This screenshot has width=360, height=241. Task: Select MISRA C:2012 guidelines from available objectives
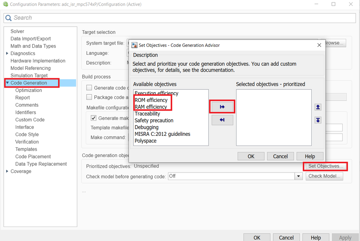161,134
